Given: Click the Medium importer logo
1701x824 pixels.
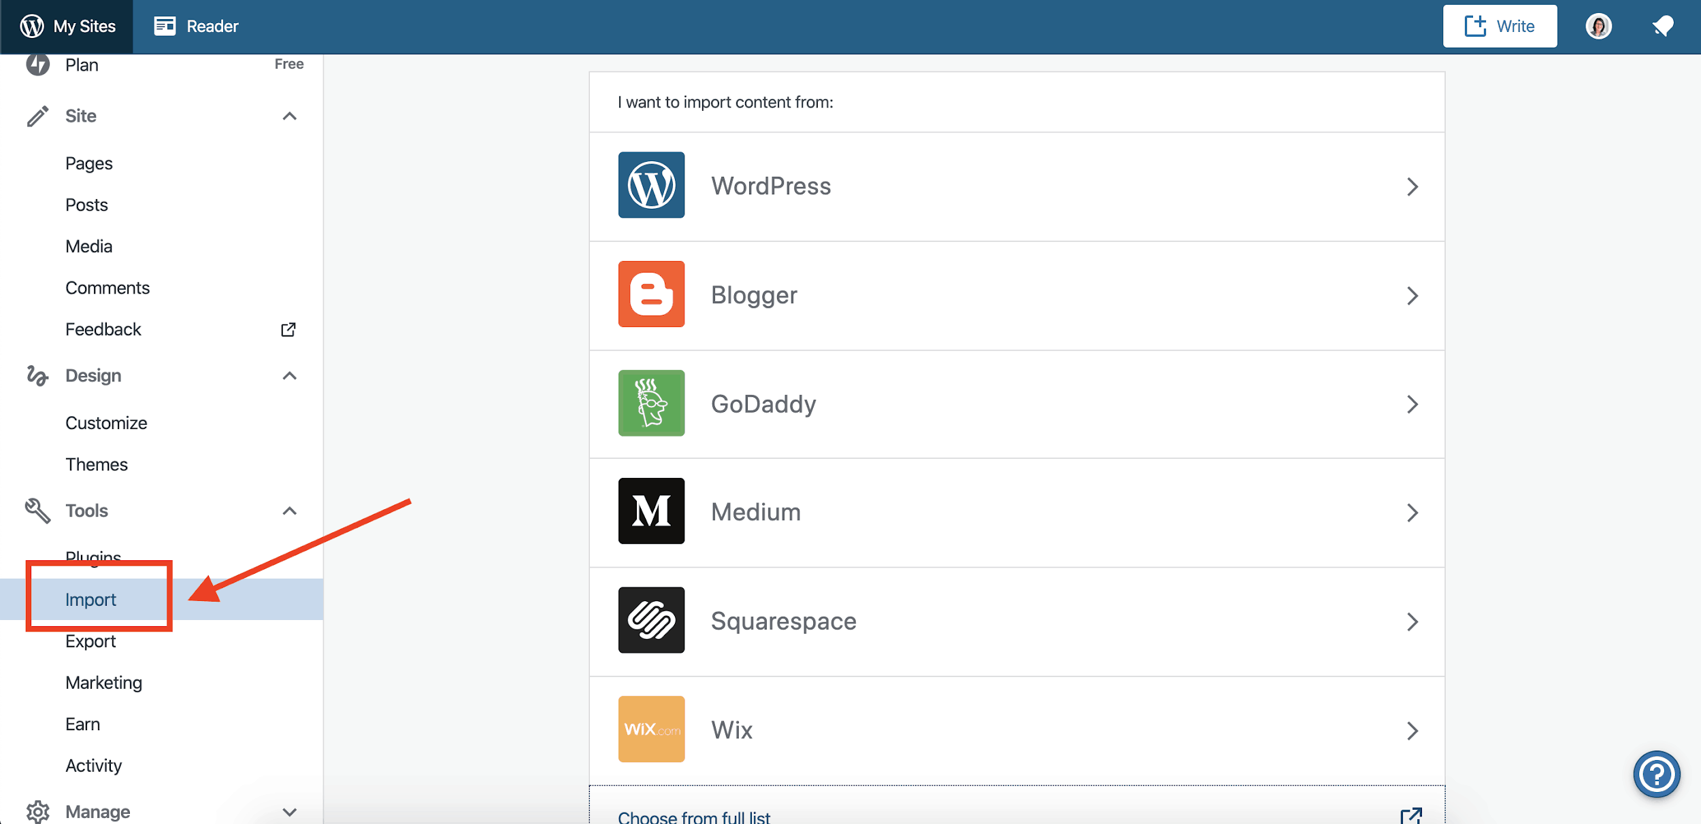Looking at the screenshot, I should (651, 511).
